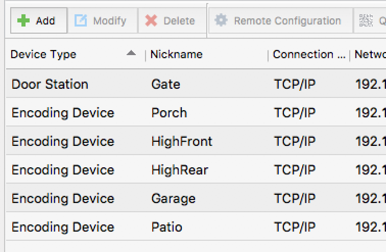Click TCP/IP cell in Gate row
This screenshot has width=386, height=252.
click(x=295, y=84)
